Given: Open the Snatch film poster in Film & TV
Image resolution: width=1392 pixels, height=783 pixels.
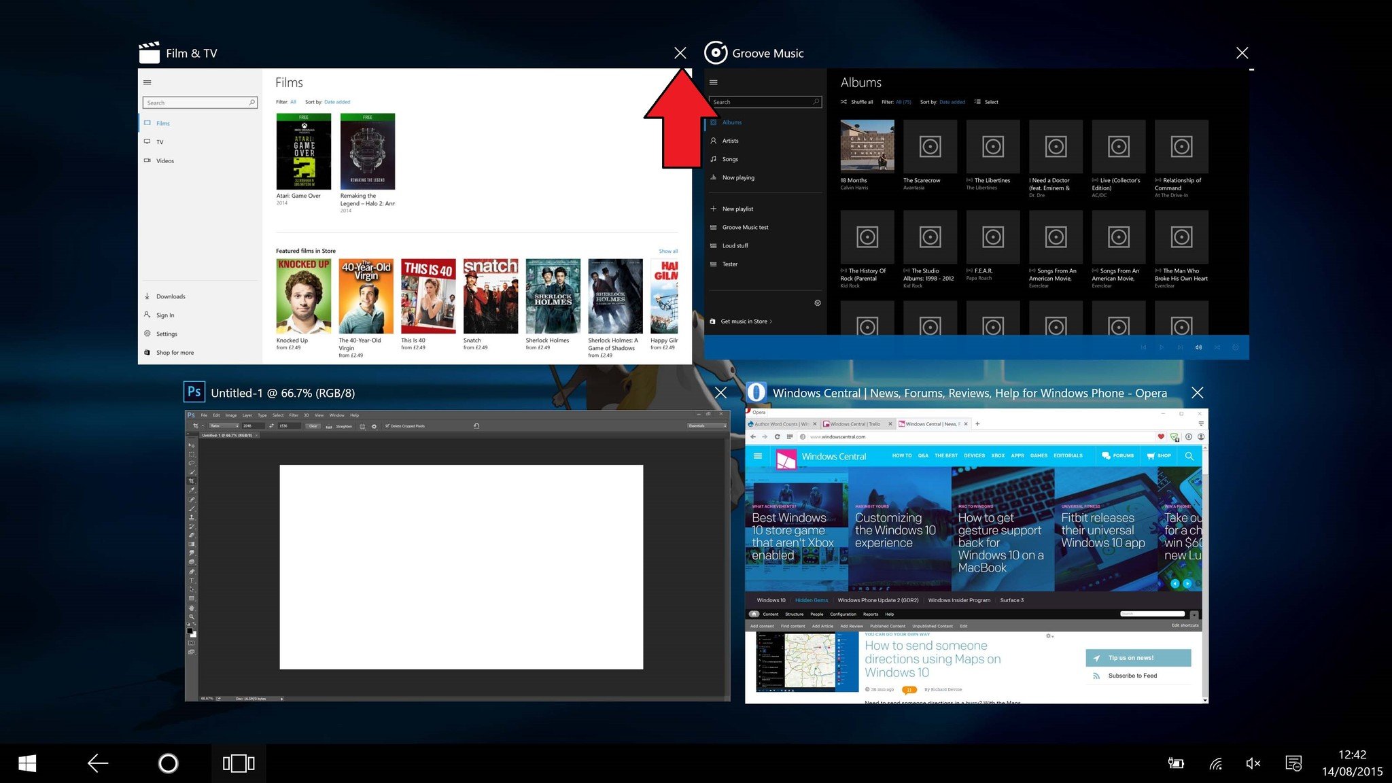Looking at the screenshot, I should [491, 296].
